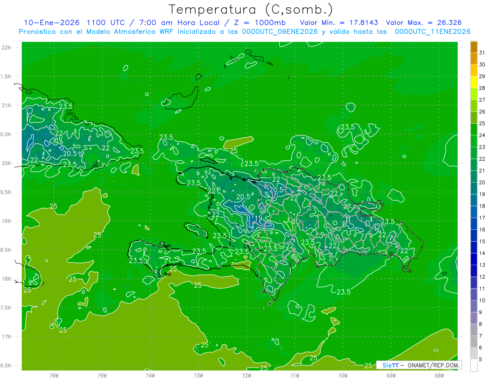Click the colorbar legend label '17'
The width and height of the screenshot is (493, 381).
coord(482,218)
